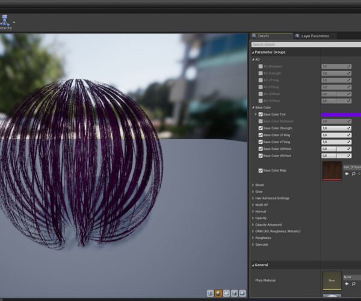Click the Hierarchy toolbar icon
This screenshot has width=361, height=301.
click(4, 21)
